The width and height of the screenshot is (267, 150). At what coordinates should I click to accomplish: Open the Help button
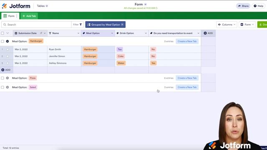click(x=258, y=6)
